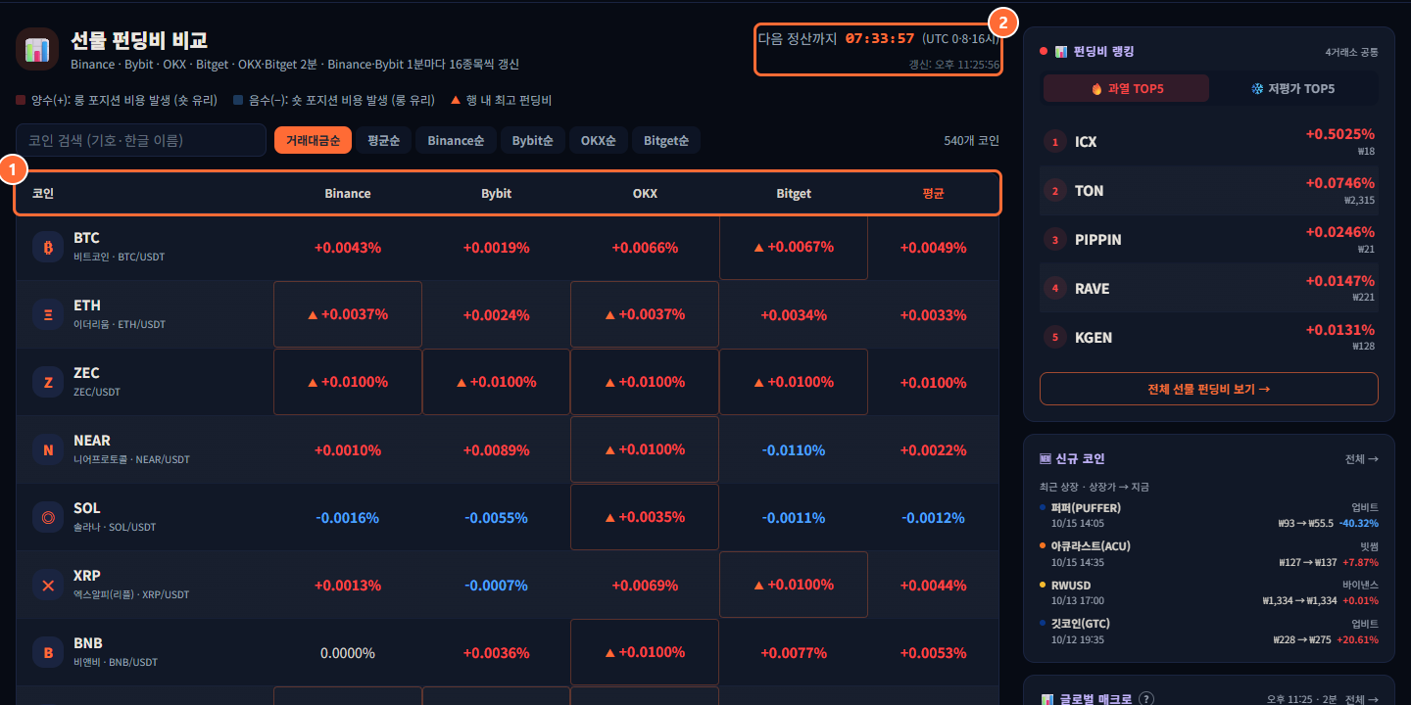Image resolution: width=1411 pixels, height=705 pixels.
Task: Open the RWUSD new coin entry
Action: 1209,592
